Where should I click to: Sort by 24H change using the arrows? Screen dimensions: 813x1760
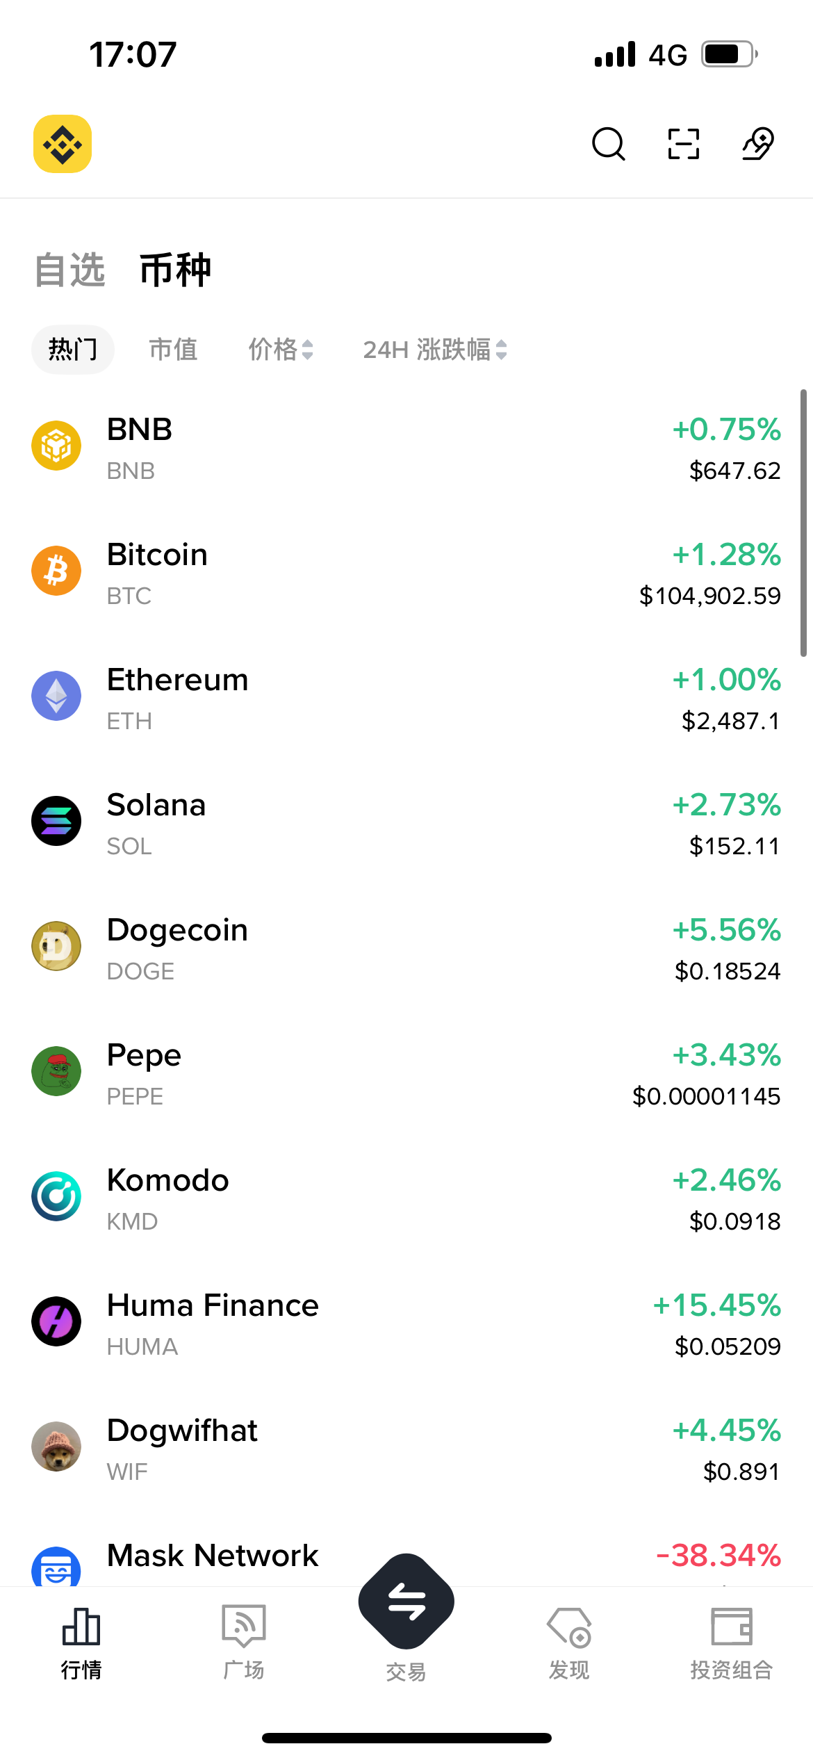point(501,350)
